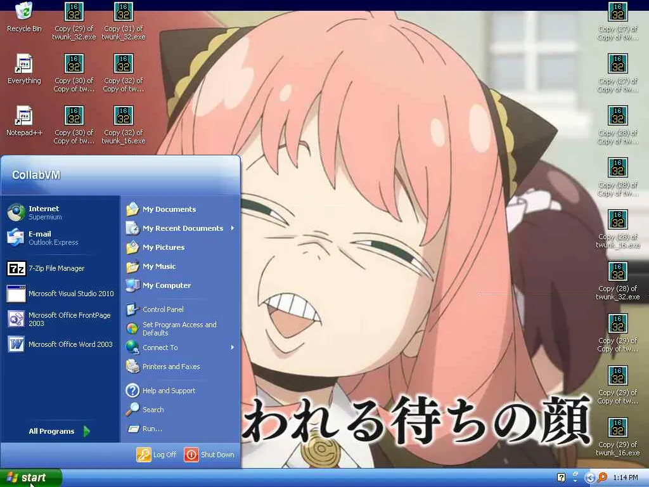Select Copy (32) of Copy of tw... icon
This screenshot has width=649, height=487.
pyautogui.click(x=124, y=74)
